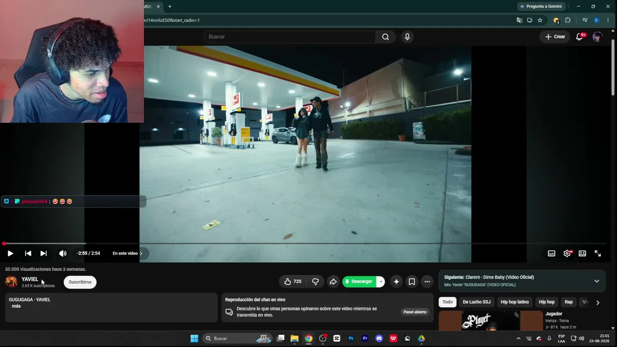The width and height of the screenshot is (617, 347).
Task: Toggle subtitles on the video player
Action: point(551,254)
